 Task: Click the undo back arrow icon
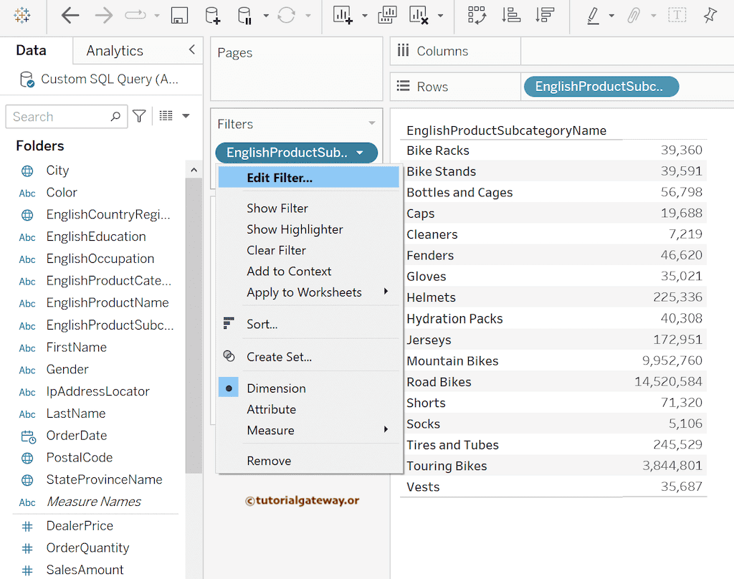[70, 16]
